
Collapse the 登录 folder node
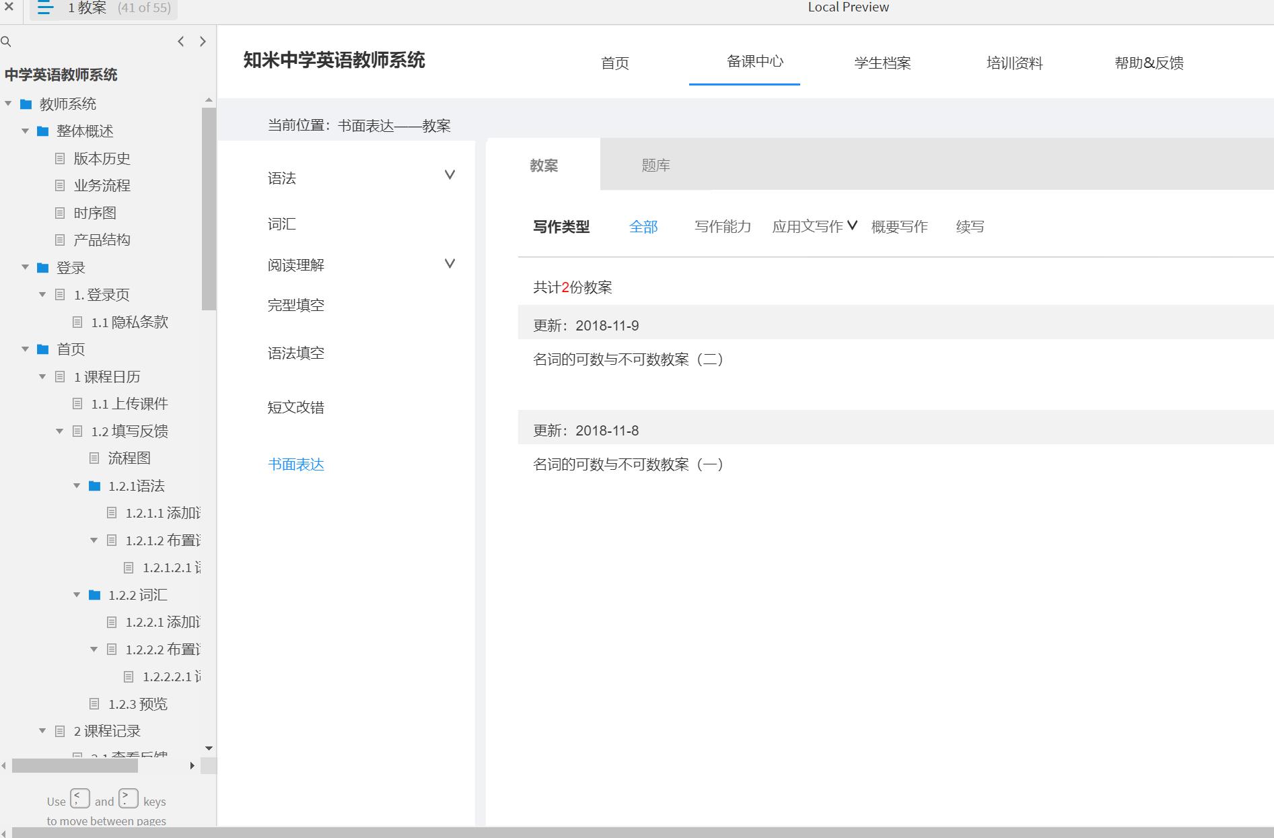click(26, 267)
